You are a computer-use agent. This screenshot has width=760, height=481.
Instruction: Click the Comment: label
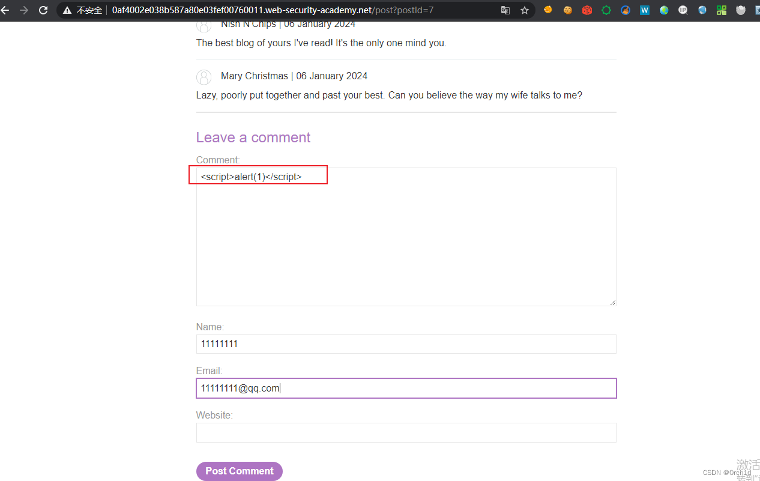(218, 160)
